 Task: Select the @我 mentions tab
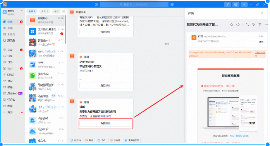point(56,11)
